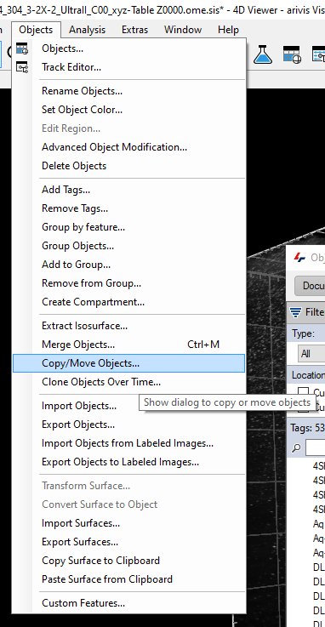Select Export Objects to Labeled Images...
The image size is (325, 627).
point(128,462)
